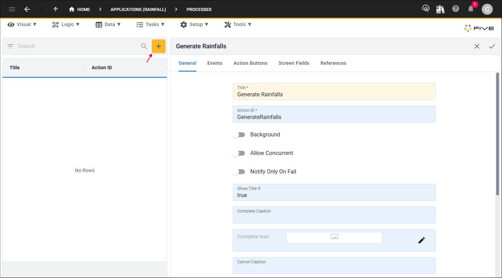Click the HOME breadcrumb
The height and width of the screenshot is (278, 502).
[x=79, y=9]
